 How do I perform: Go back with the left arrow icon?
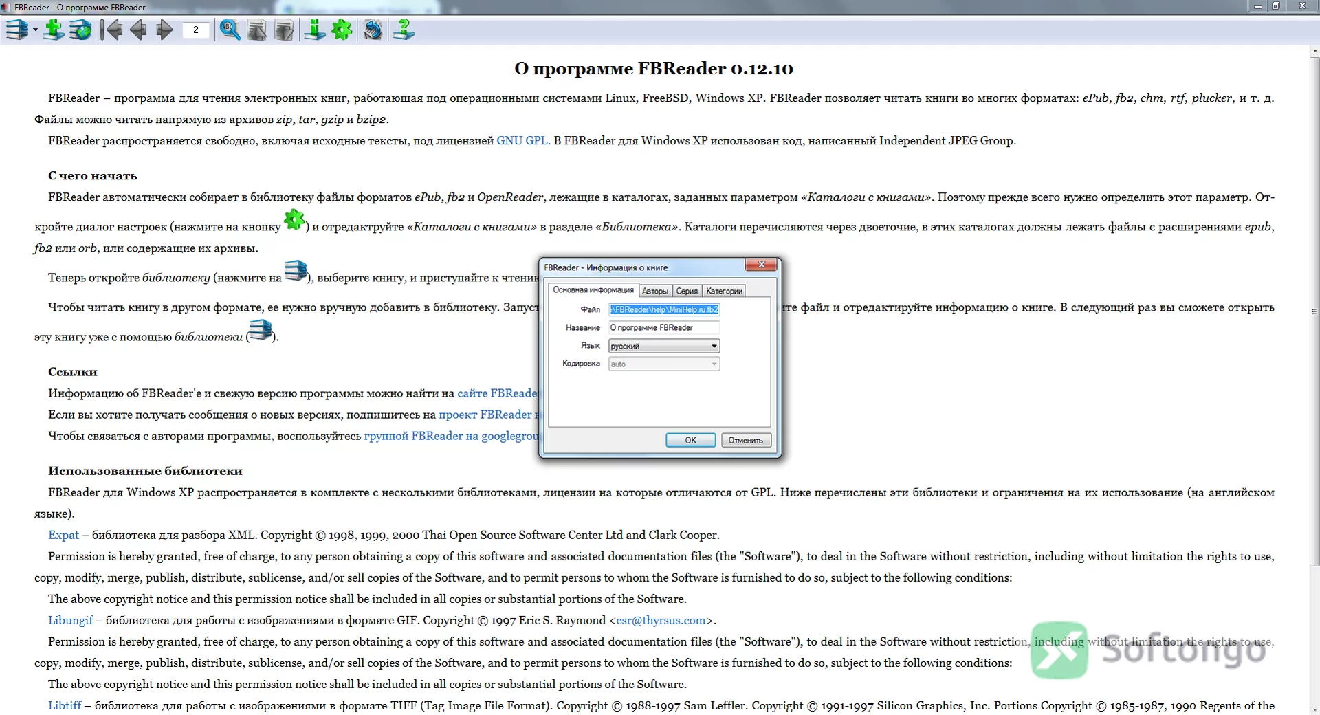(138, 30)
